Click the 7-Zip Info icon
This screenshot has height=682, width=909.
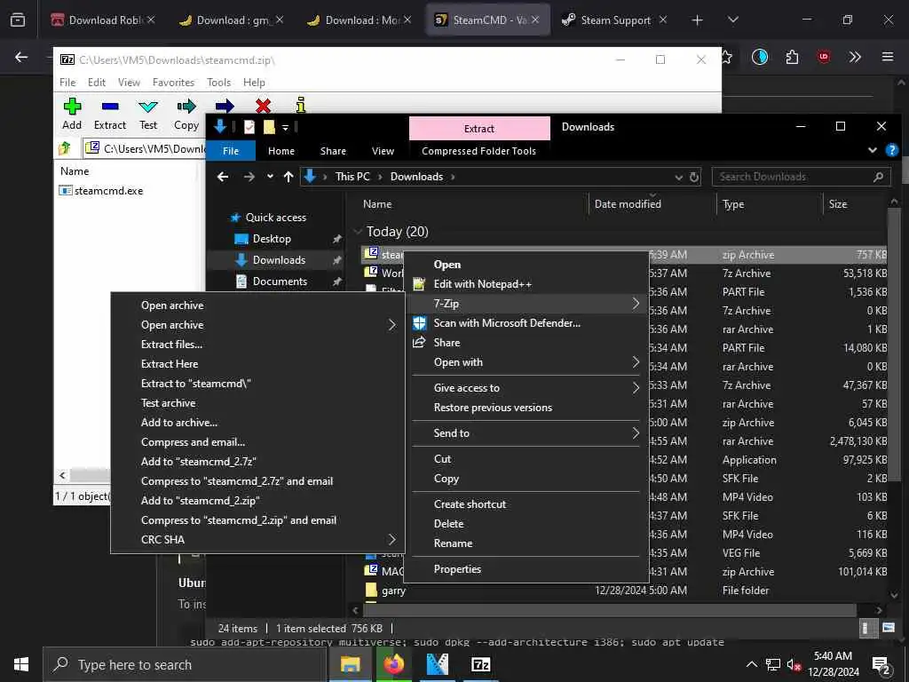tap(300, 105)
